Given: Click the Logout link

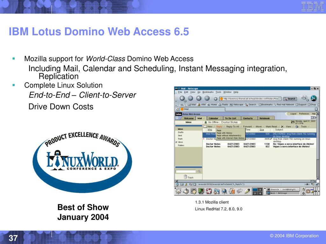Looking at the screenshot, I should click(293, 114).
